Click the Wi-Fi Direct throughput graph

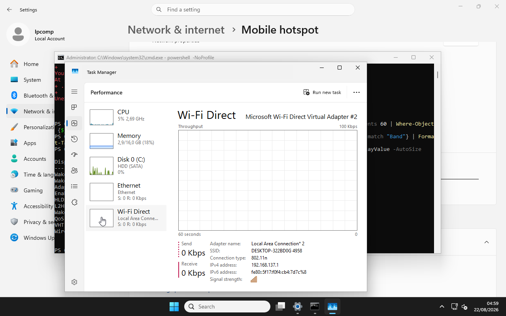coord(268,180)
